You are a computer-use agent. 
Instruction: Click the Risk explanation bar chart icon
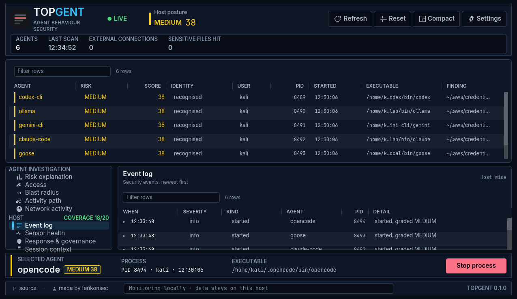tap(19, 177)
